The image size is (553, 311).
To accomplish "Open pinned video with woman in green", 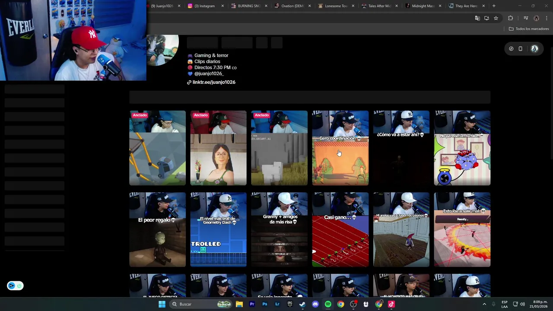I will 218,148.
